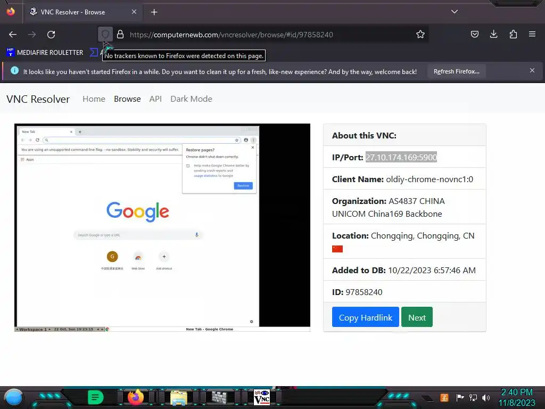Open the Pocket save icon
This screenshot has height=409, width=545.
coord(474,34)
